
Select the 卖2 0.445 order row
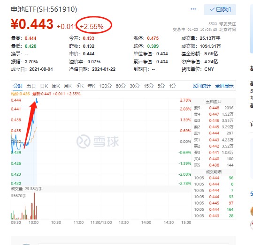(214, 127)
